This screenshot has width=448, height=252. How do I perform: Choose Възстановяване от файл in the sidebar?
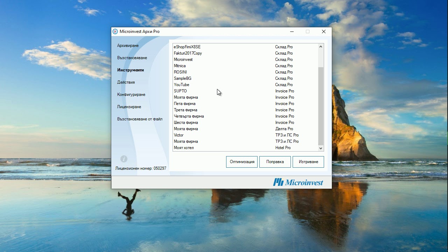click(x=140, y=119)
